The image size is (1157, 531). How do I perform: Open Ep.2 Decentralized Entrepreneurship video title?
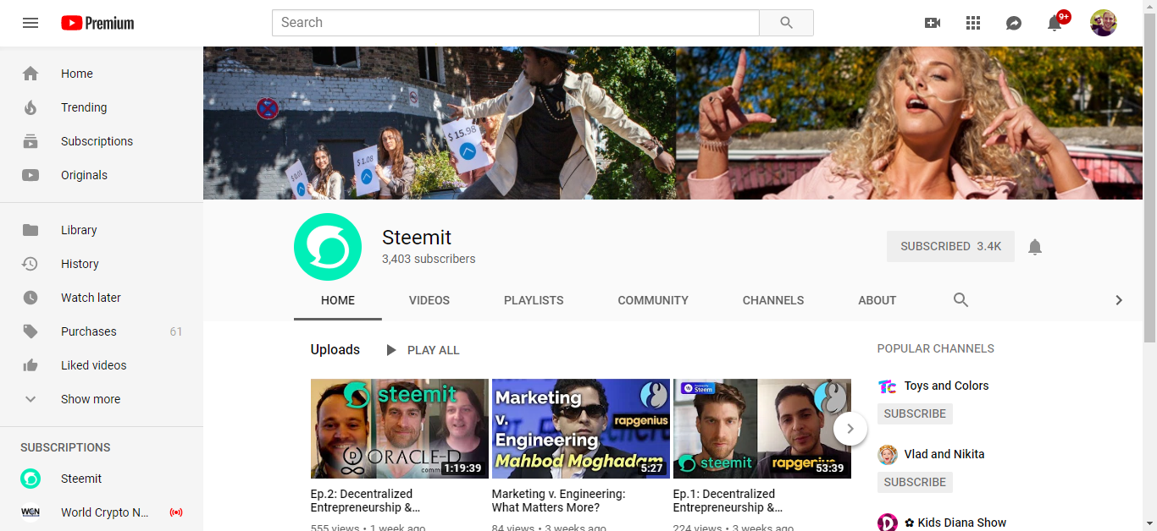pyautogui.click(x=365, y=501)
